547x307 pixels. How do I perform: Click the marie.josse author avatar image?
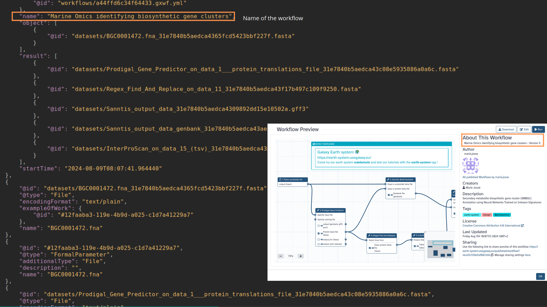pos(470,165)
